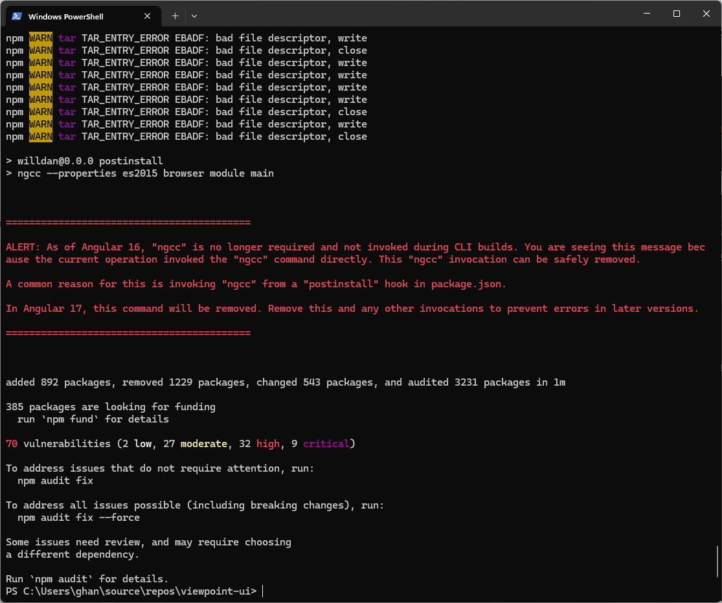The image size is (722, 603).
Task: Click the 'A common reason for this' line
Action: click(x=256, y=284)
